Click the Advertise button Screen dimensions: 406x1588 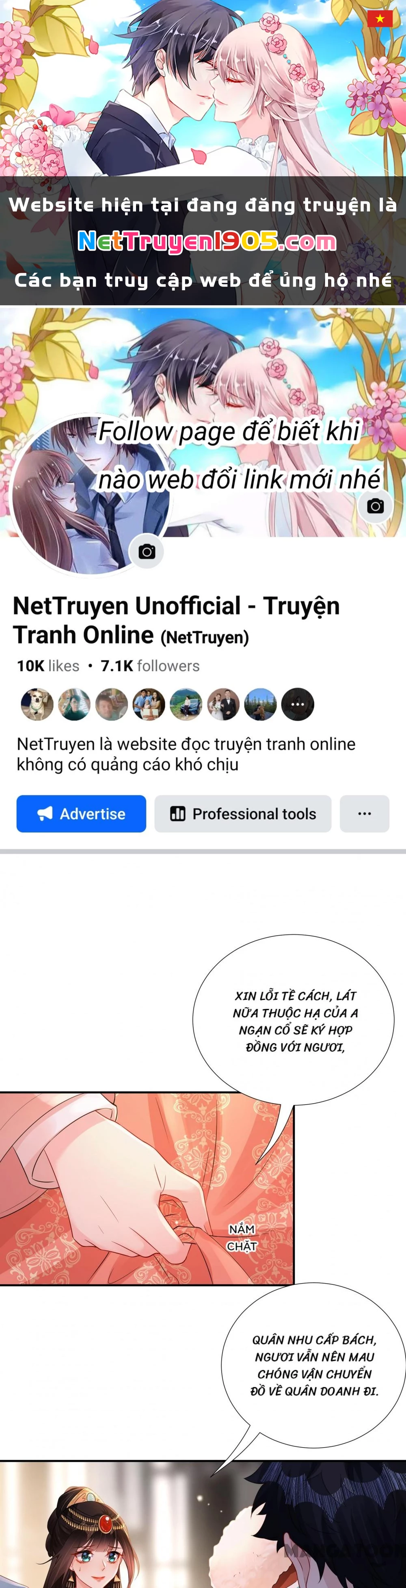tap(81, 814)
